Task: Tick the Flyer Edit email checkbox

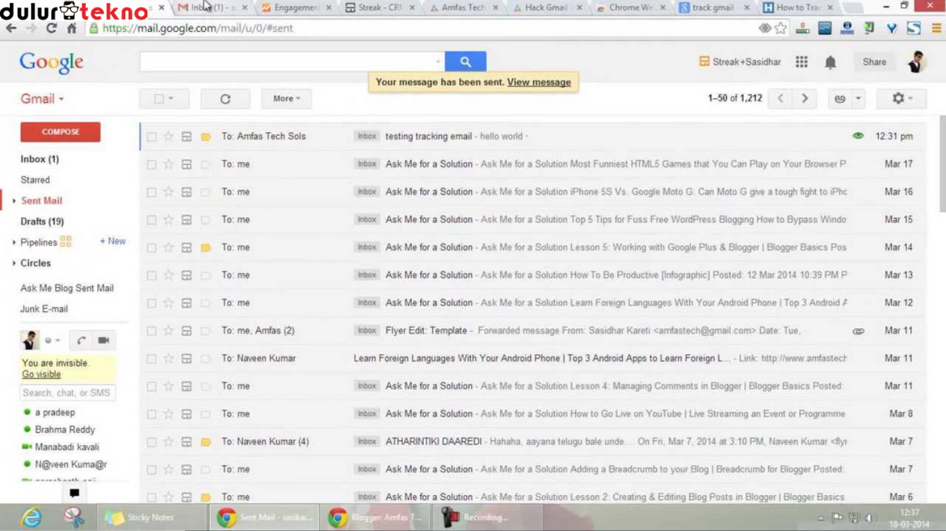Action: [152, 331]
